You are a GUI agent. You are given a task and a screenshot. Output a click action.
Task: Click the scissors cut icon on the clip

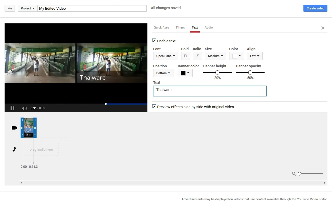click(27, 130)
